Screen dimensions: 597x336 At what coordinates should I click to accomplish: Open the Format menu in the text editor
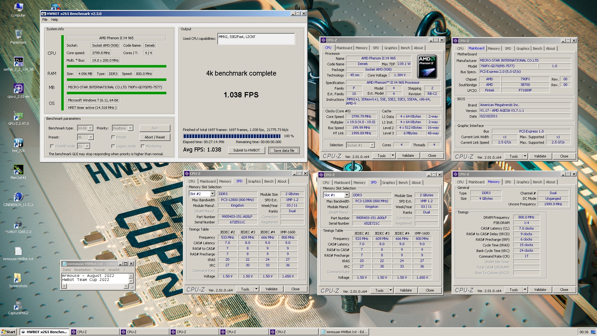pos(99,270)
